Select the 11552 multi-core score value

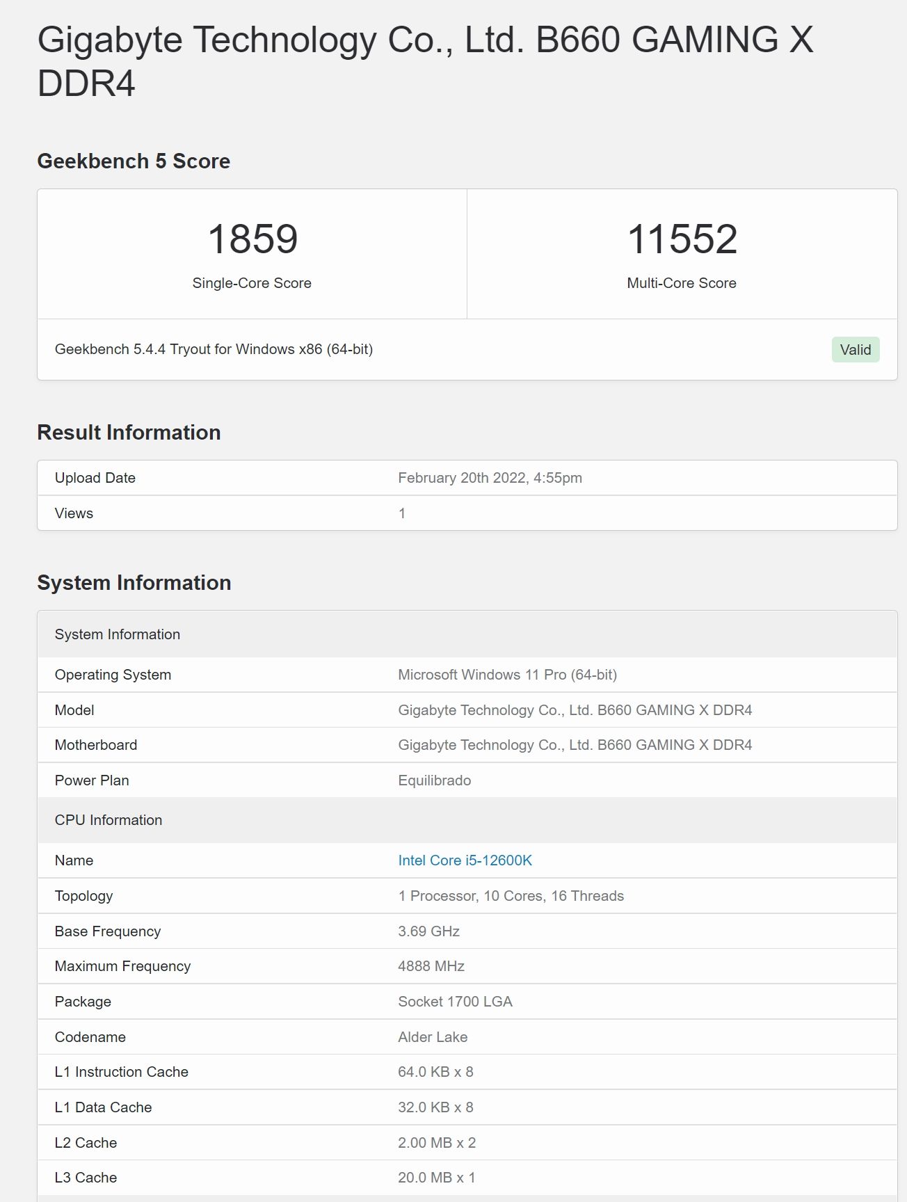682,239
